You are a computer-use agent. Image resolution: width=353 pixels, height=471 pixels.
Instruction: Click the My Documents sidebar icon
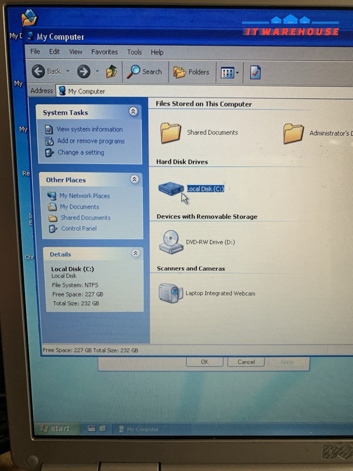[x=53, y=207]
